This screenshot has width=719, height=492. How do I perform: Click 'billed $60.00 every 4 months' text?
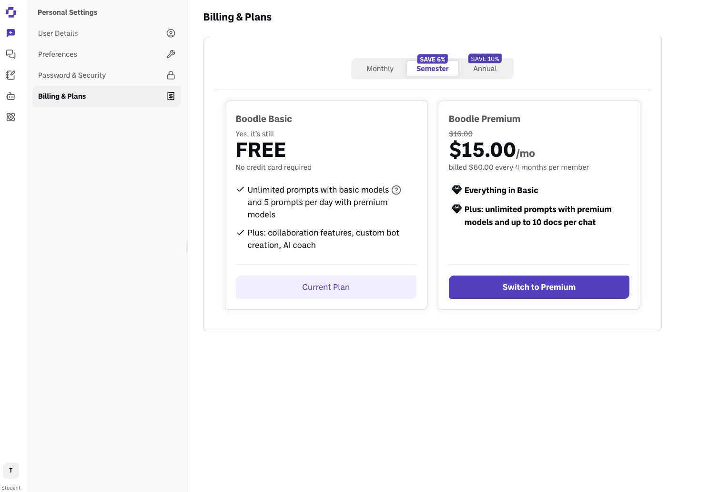pos(519,167)
